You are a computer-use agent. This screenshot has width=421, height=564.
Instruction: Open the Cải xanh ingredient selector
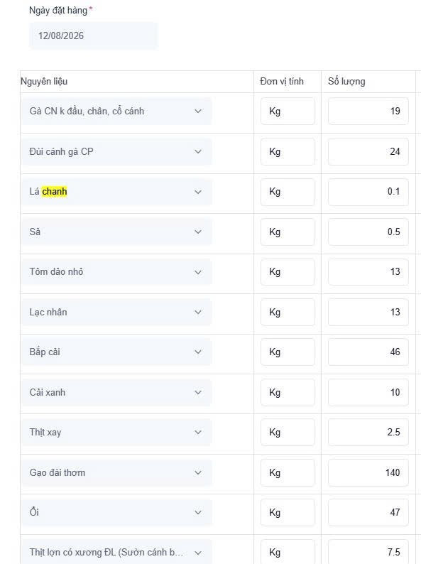116,392
